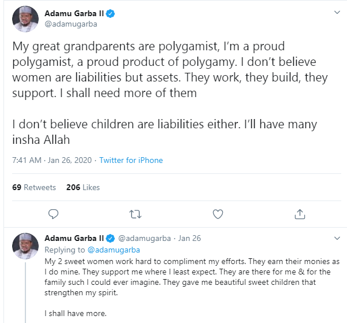Open the reply tweet's more-options chevron

(337, 238)
